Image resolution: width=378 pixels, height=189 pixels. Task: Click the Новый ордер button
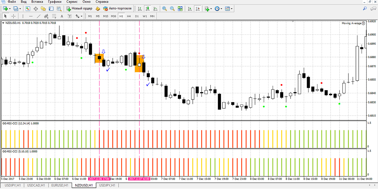click(x=79, y=9)
